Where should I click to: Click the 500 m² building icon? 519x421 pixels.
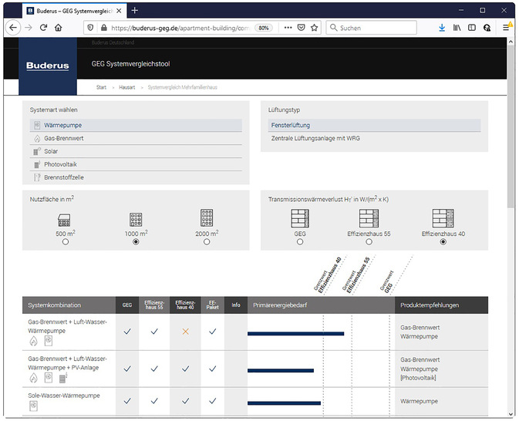point(65,219)
